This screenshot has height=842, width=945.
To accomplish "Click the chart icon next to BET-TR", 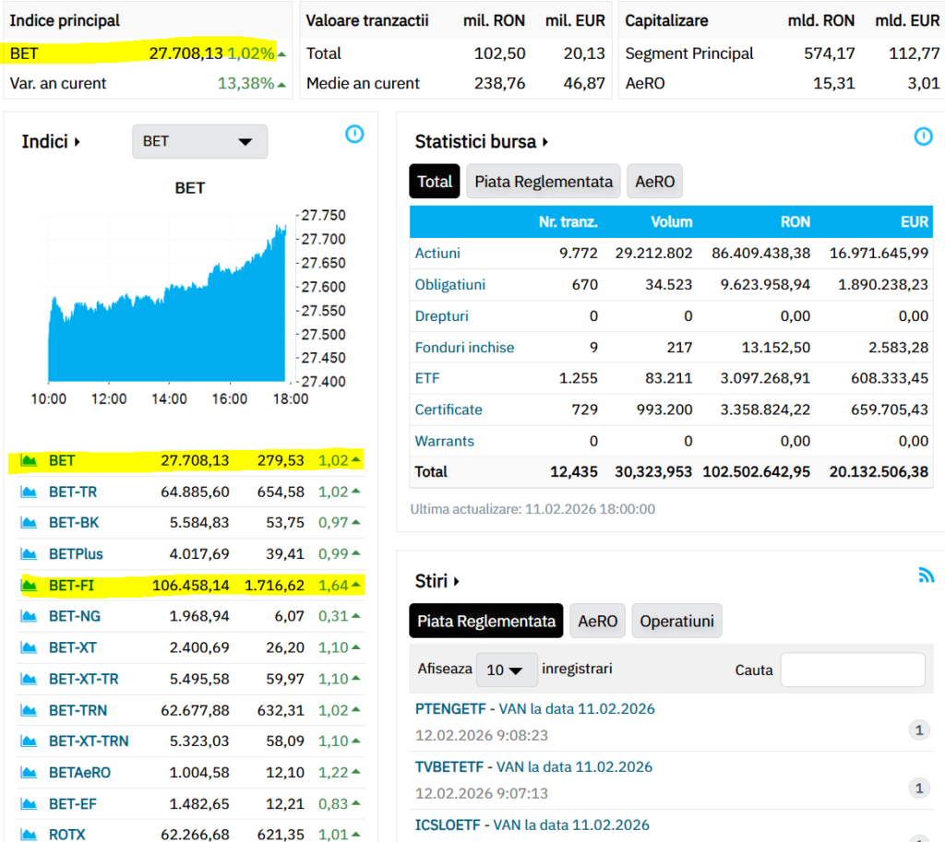I will point(29,492).
